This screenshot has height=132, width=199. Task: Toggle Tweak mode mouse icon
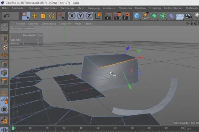coord(4,101)
